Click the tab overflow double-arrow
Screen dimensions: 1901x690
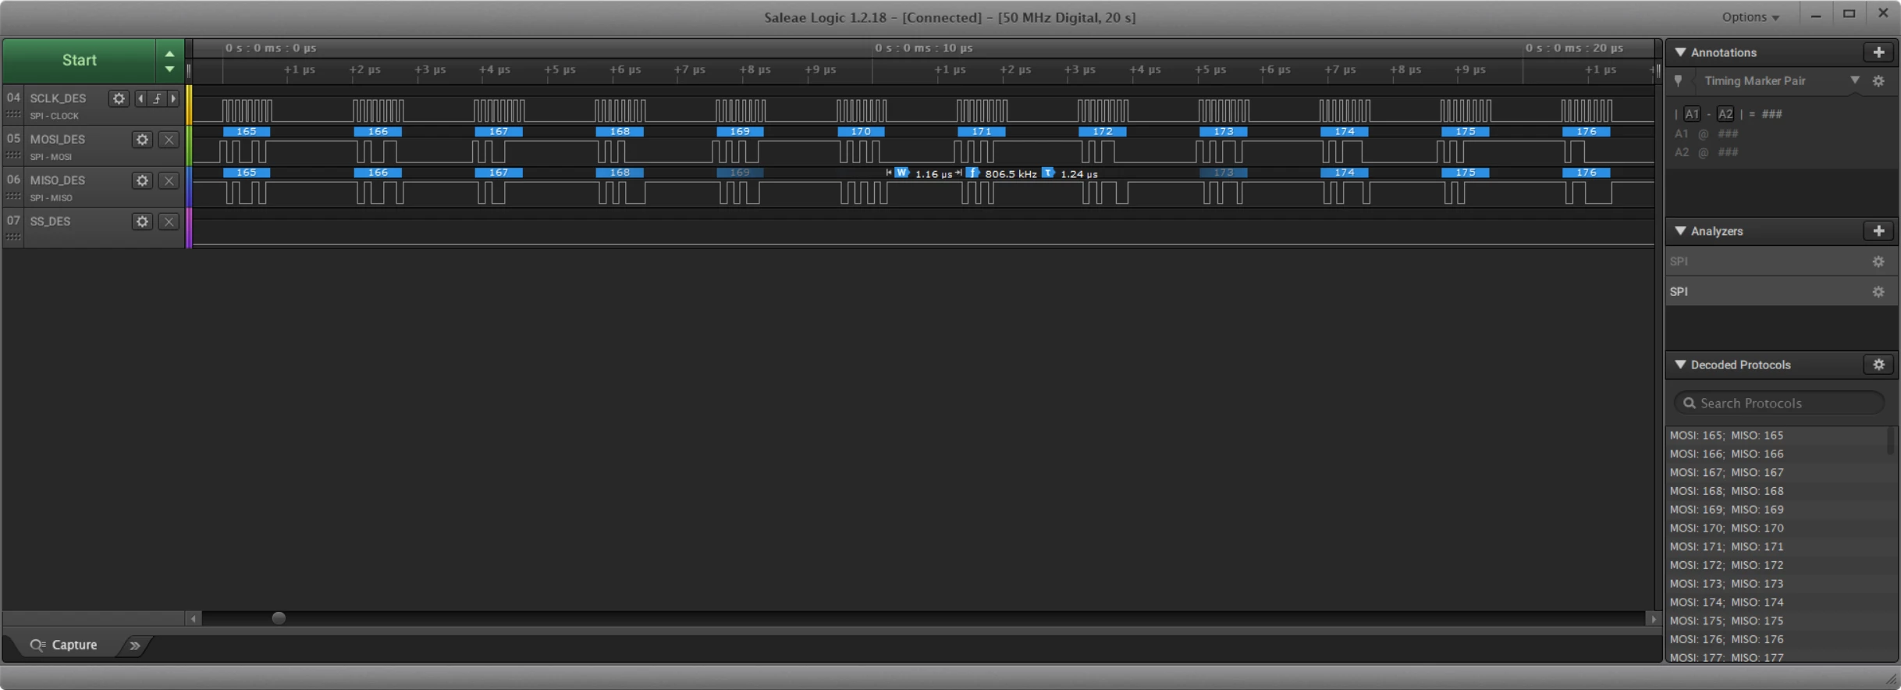134,646
